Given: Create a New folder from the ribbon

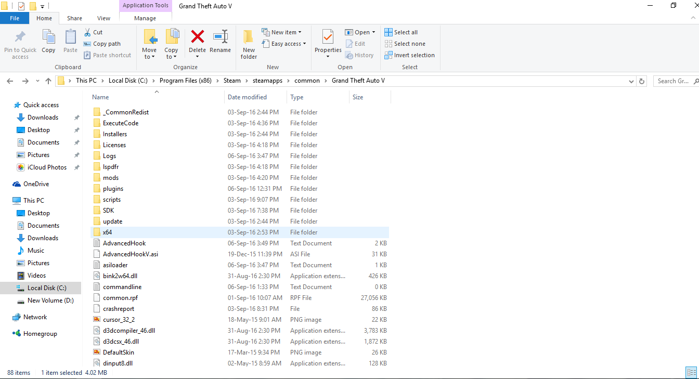Looking at the screenshot, I should pyautogui.click(x=249, y=45).
